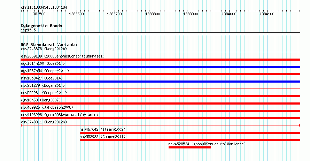This screenshot has width=310, height=161.
Task: Click the red bar under nsv552981
Action: pos(160,96)
